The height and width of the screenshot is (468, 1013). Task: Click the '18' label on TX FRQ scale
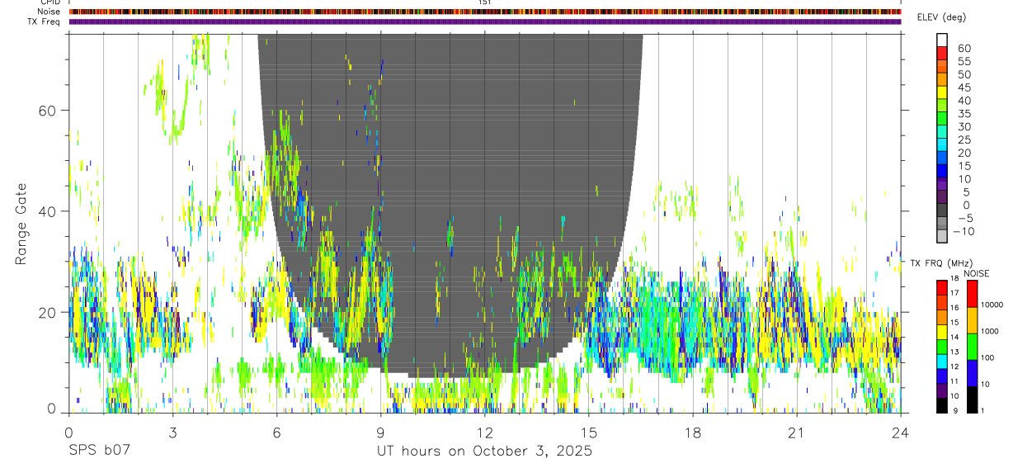954,278
